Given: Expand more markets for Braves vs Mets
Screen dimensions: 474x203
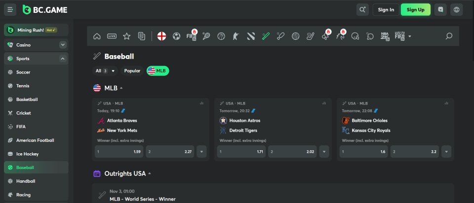Looking at the screenshot, I should 201,152.
